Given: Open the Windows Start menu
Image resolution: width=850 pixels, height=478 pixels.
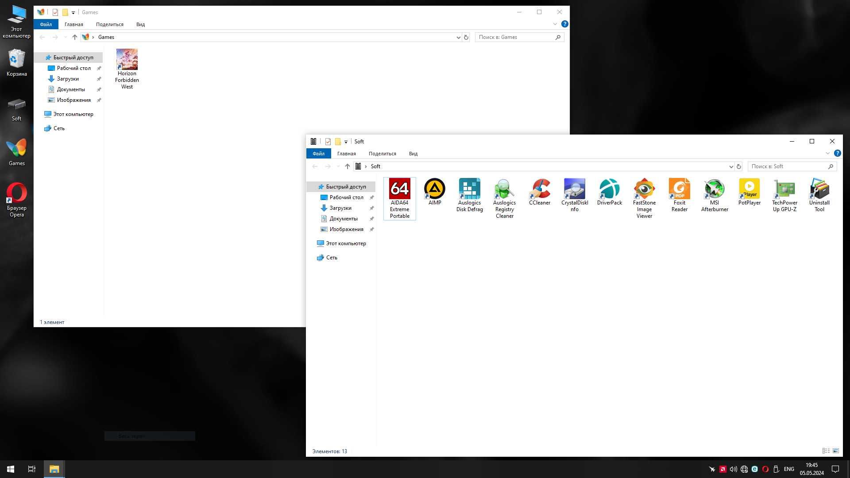Looking at the screenshot, I should point(11,469).
